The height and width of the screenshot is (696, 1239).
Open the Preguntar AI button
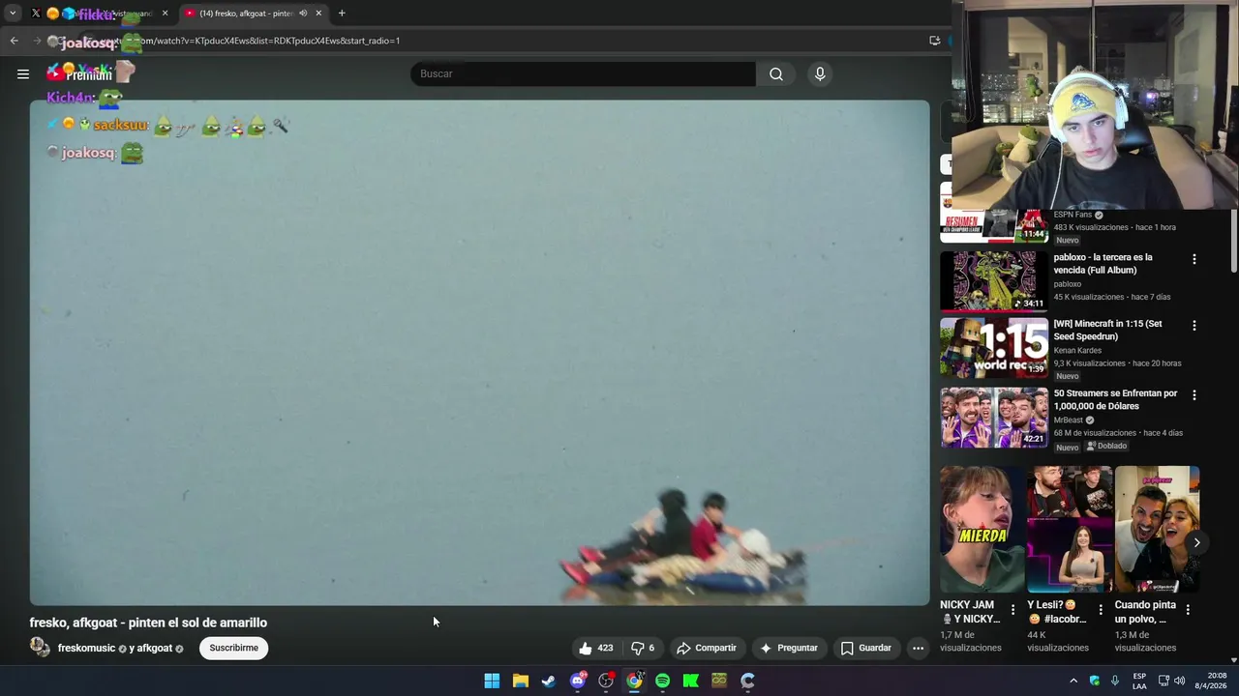(789, 648)
